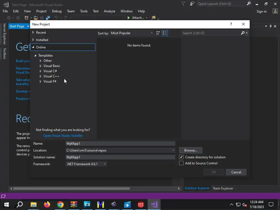280x210 pixels.
Task: Open the Tools menu
Action: pyautogui.click(x=84, y=11)
